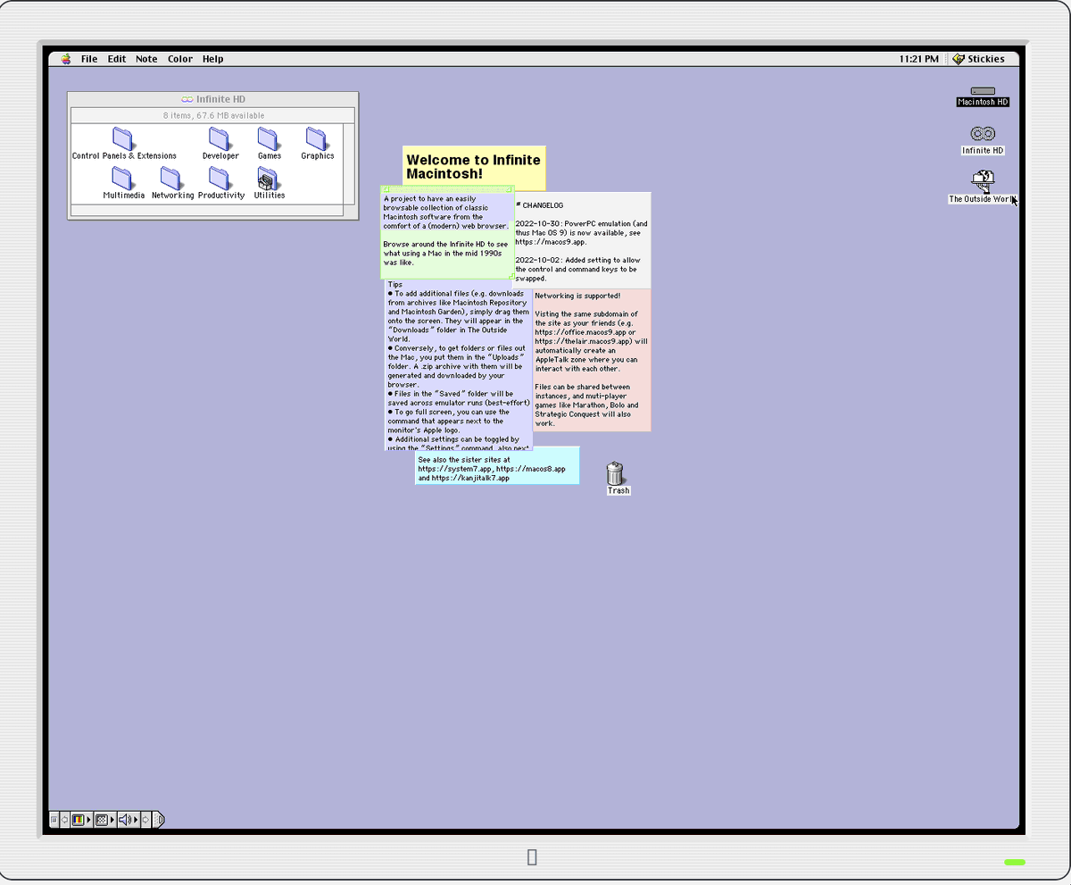Click '8 items, 67.6 MB available' header
Screen dimensions: 1071x885
[213, 115]
